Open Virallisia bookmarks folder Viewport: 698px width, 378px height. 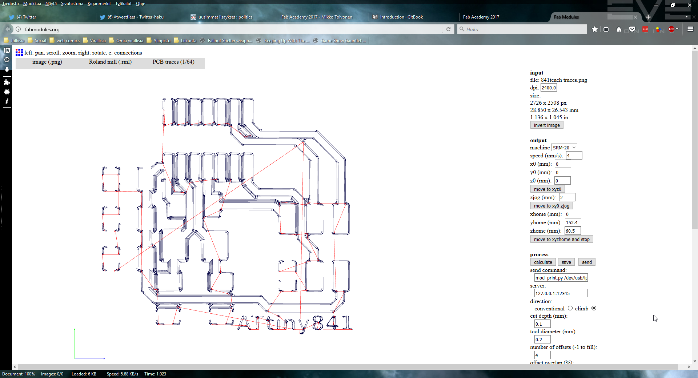coord(95,40)
